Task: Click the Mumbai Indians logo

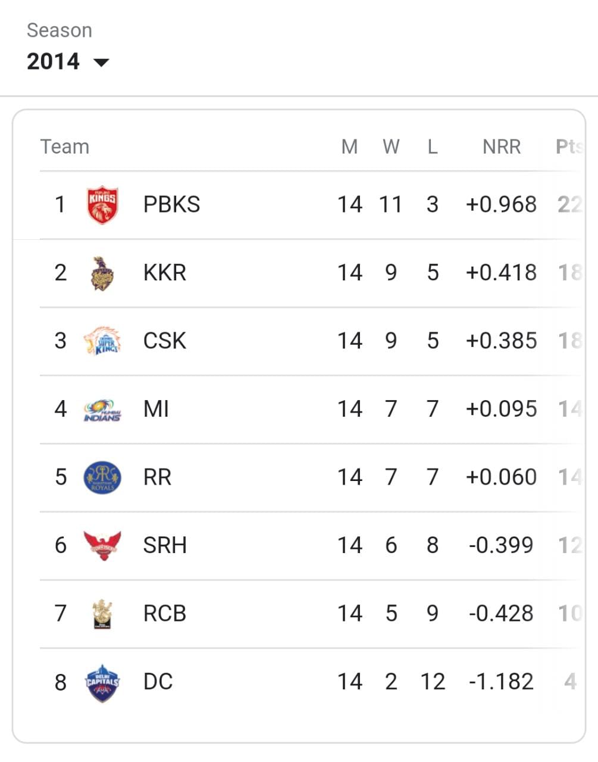Action: (102, 410)
